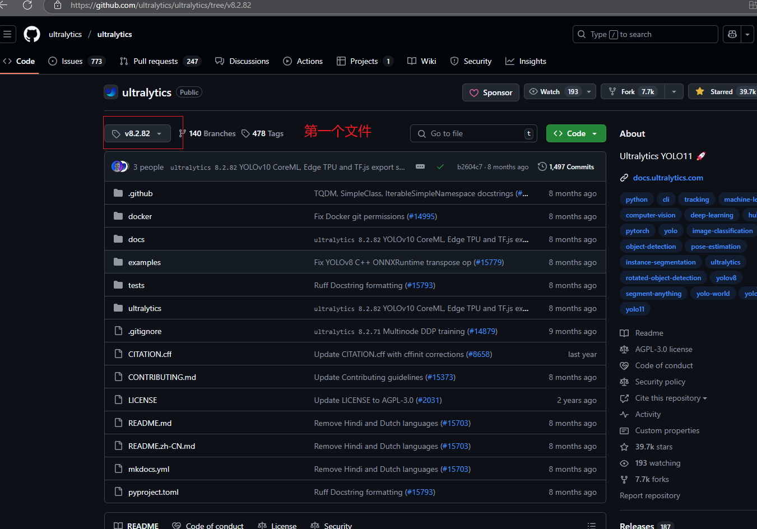Image resolution: width=757 pixels, height=529 pixels.
Task: Select the python topic tag
Action: pos(637,199)
